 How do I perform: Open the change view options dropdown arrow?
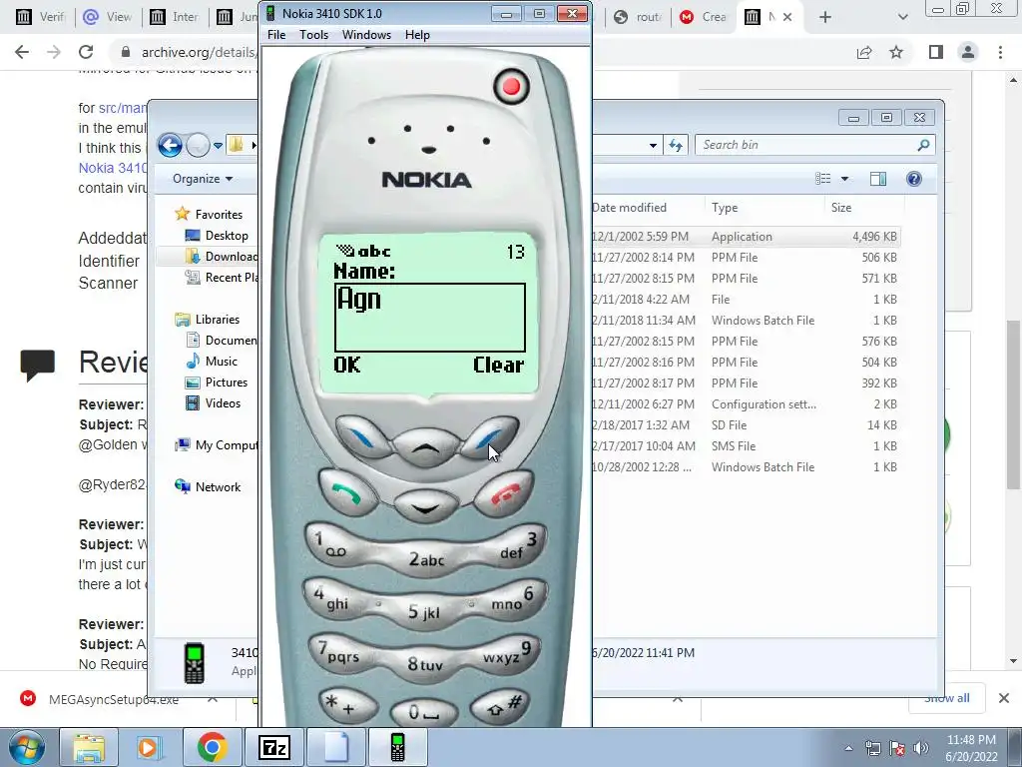[x=844, y=179]
